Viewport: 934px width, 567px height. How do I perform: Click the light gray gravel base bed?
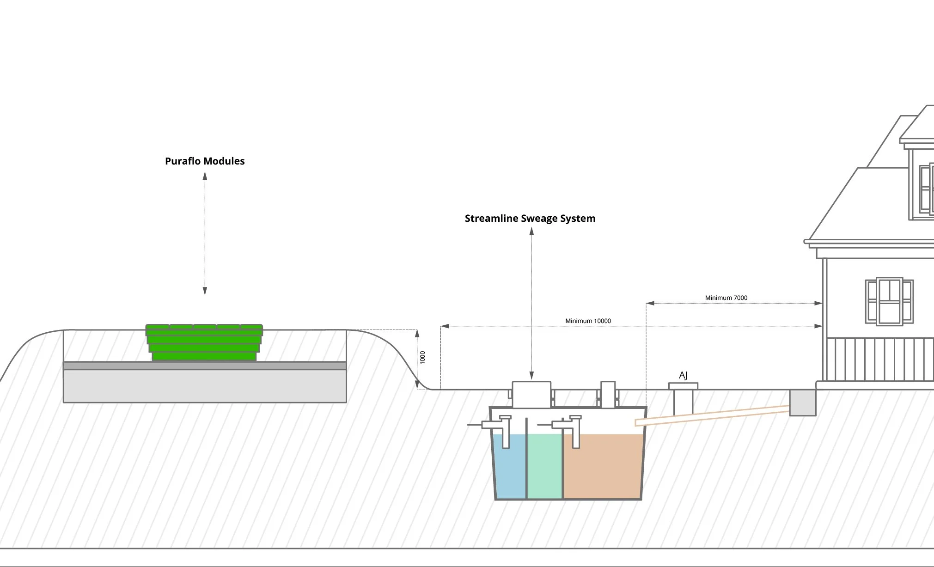click(x=204, y=386)
